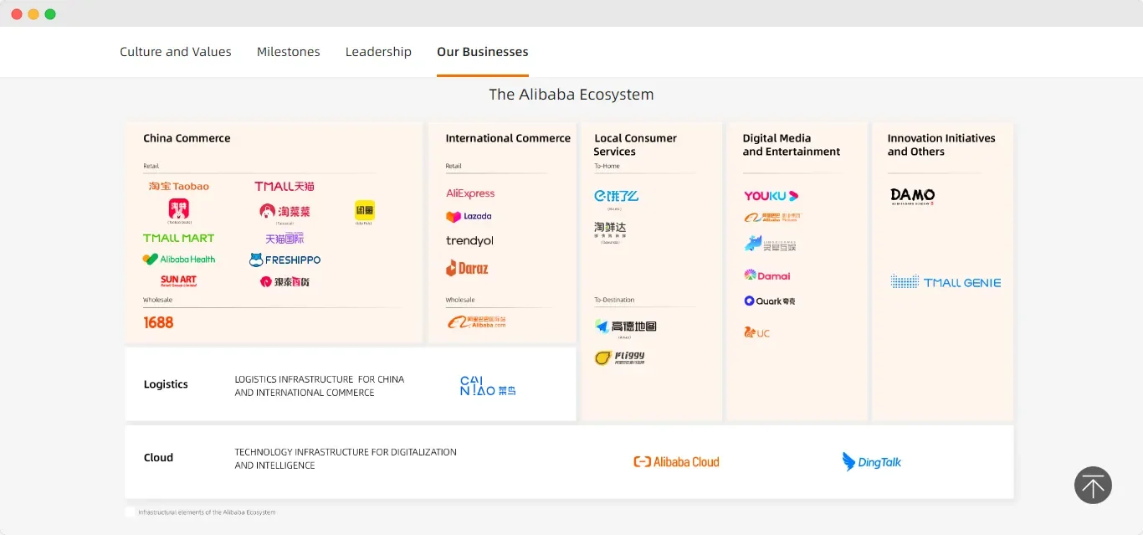Click the Tmall Genie logo

pyautogui.click(x=945, y=281)
